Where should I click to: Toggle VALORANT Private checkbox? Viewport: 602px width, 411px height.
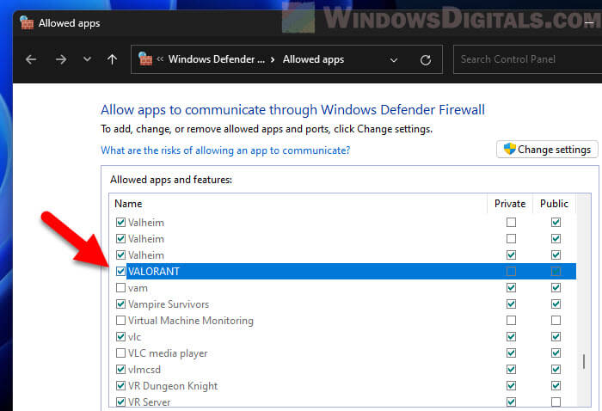coord(511,272)
